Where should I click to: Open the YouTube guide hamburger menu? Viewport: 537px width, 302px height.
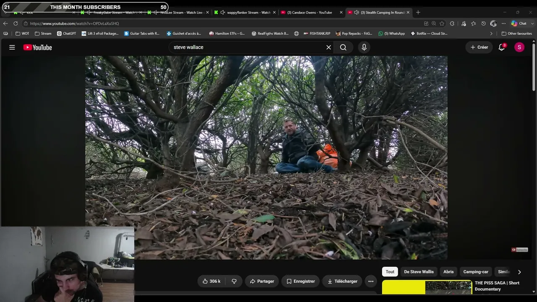pos(12,47)
